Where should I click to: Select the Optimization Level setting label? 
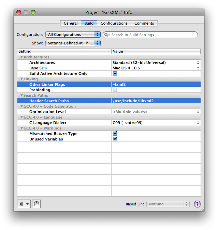[47, 112]
